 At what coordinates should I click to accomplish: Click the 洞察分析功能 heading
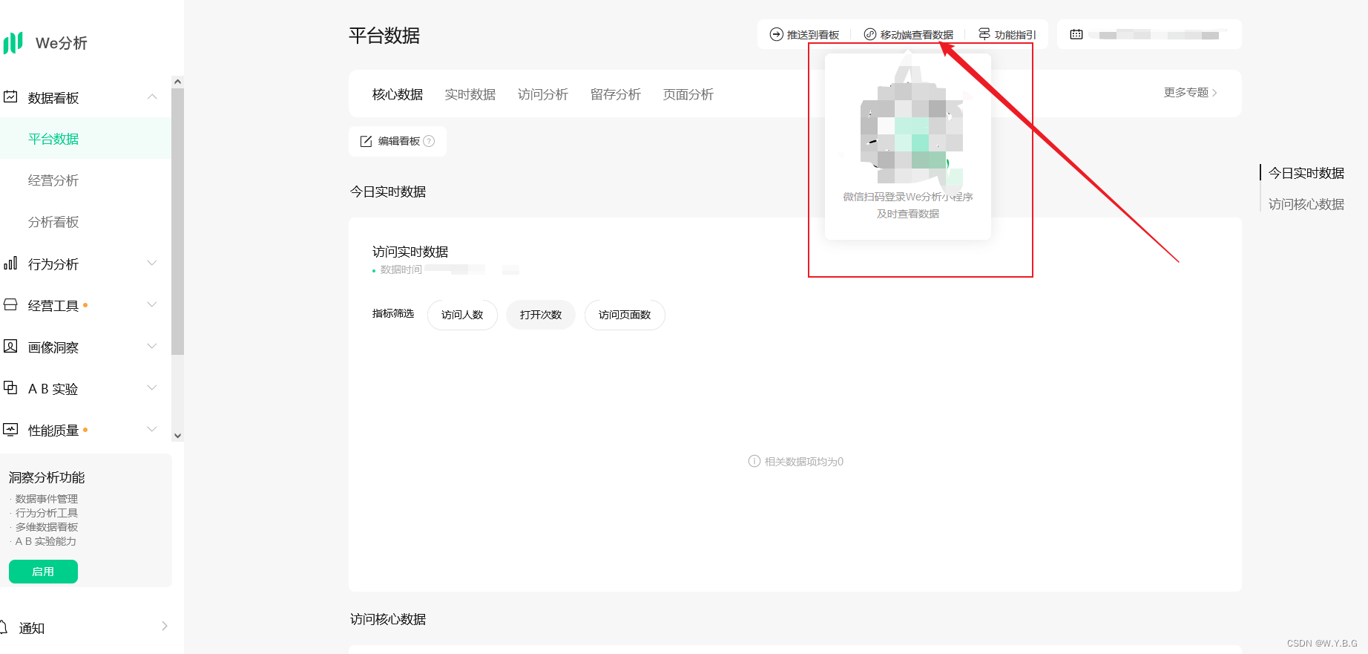coord(47,477)
